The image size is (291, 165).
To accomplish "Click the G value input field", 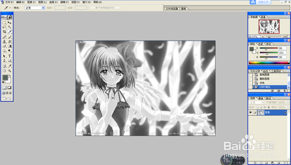I will pos(283,53).
